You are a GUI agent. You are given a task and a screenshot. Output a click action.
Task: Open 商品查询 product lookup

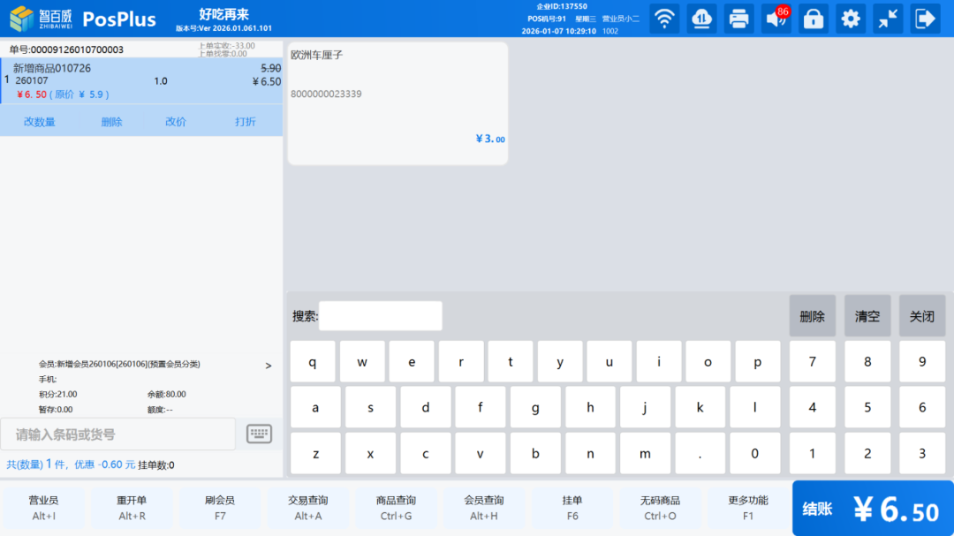(396, 508)
